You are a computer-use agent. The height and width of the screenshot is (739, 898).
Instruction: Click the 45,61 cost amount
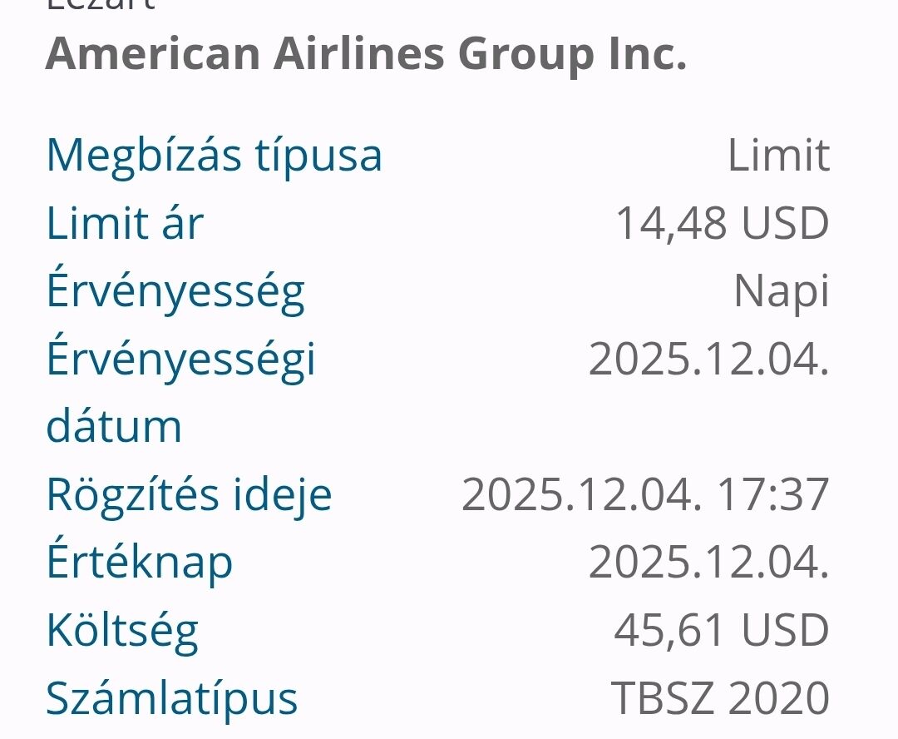tap(669, 631)
